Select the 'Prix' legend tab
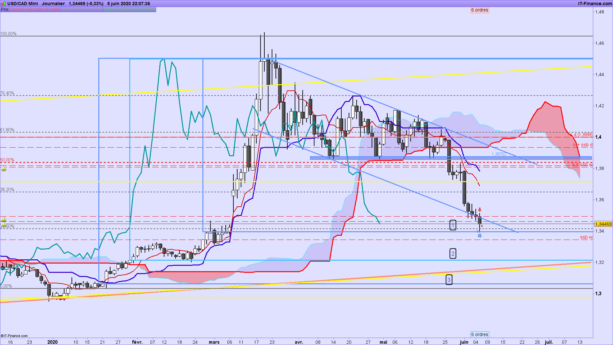The image size is (613, 345). pyautogui.click(x=5, y=9)
